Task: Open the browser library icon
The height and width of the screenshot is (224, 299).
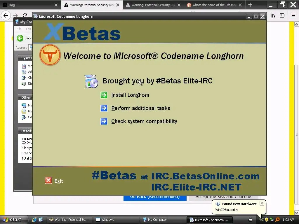Action: coord(273,16)
